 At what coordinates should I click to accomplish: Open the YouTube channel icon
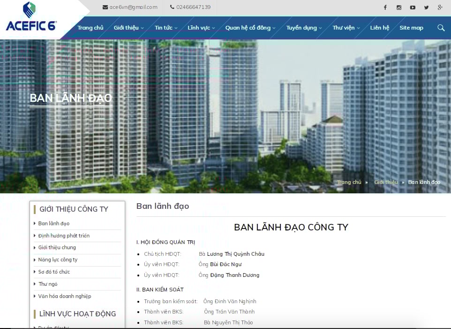(413, 7)
